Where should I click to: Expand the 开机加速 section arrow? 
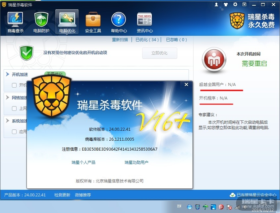tap(8, 74)
